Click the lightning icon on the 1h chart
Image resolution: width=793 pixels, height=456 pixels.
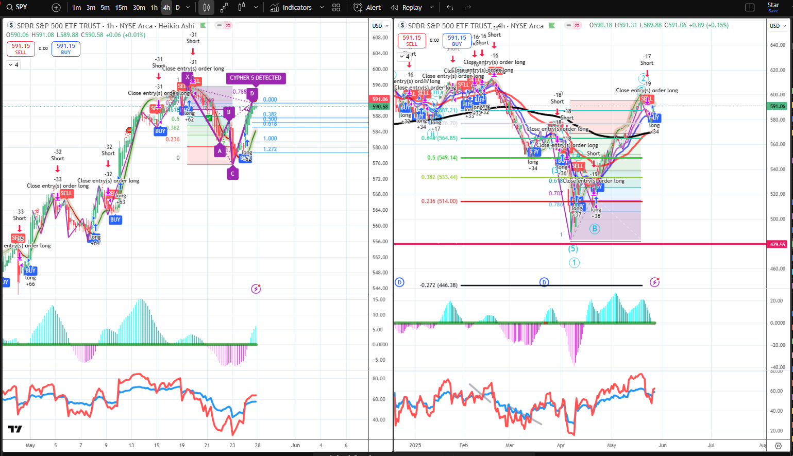tap(256, 289)
